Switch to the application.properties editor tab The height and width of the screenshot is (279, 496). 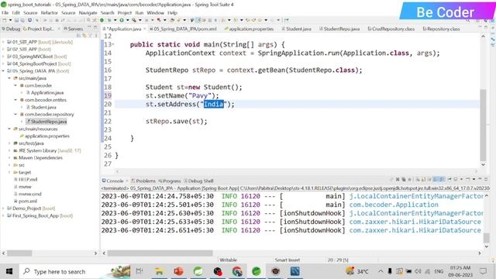click(249, 29)
